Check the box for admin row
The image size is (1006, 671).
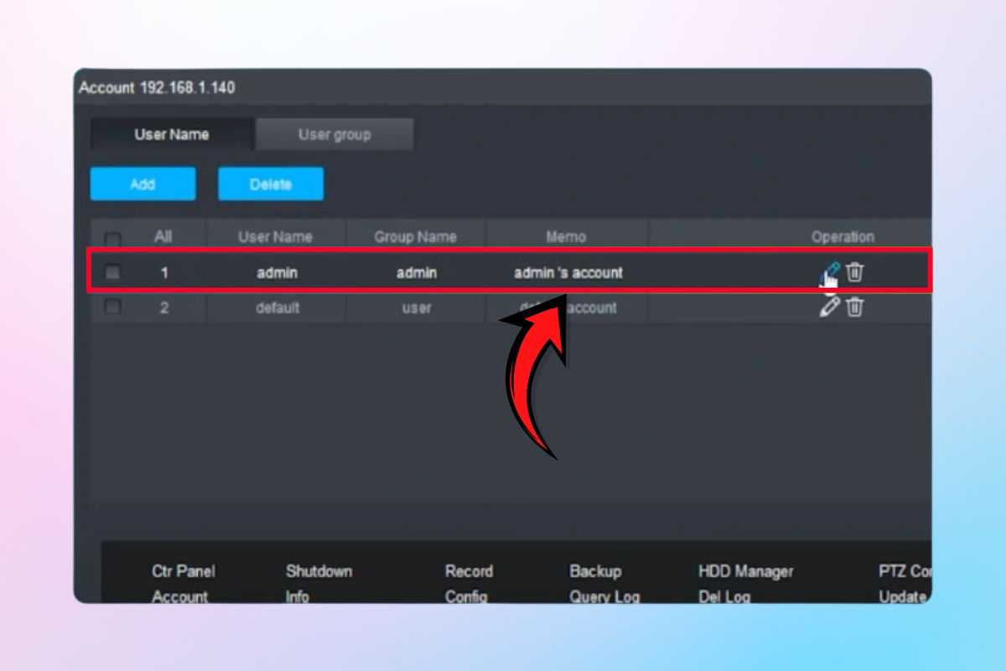point(112,273)
